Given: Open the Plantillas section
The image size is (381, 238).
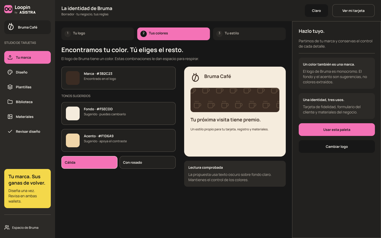Looking at the screenshot, I should [28, 87].
